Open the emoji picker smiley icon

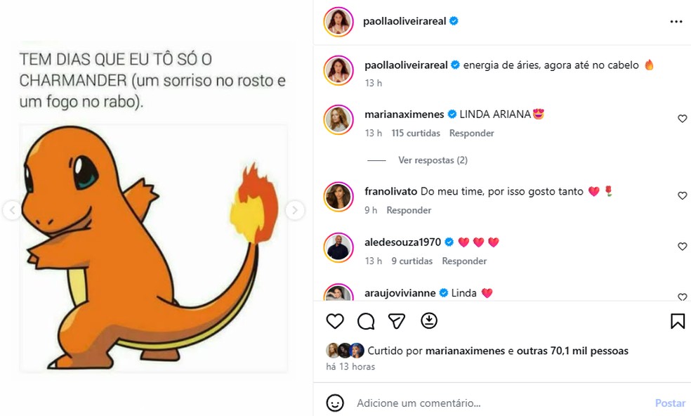click(335, 403)
